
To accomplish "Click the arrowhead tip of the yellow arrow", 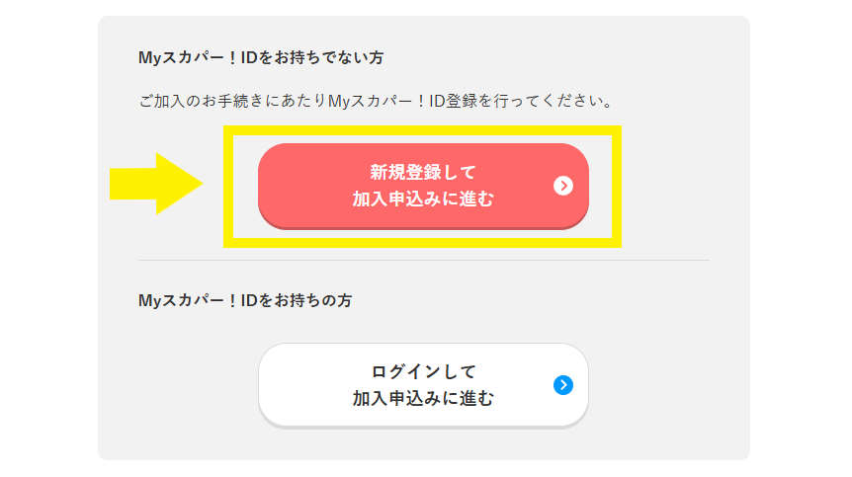I will [x=197, y=184].
